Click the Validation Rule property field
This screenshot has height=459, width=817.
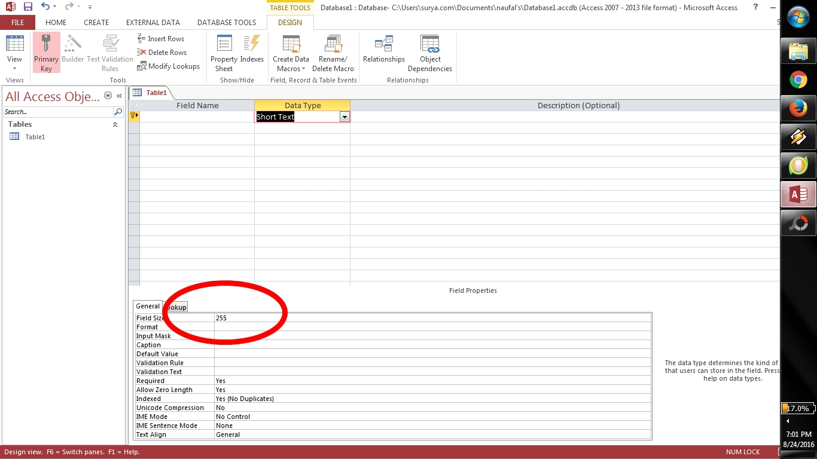click(432, 363)
